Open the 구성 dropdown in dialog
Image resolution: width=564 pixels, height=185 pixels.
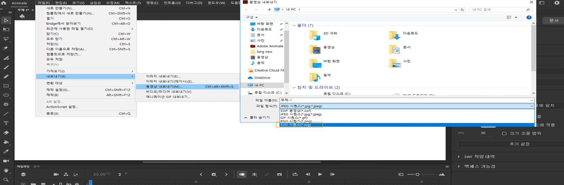point(252,17)
